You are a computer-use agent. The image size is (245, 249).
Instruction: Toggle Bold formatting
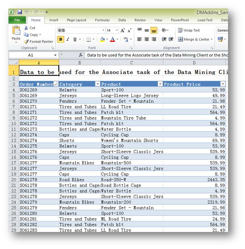pos(61,39)
